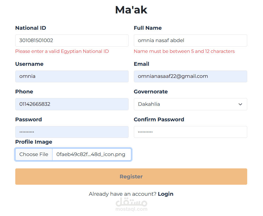Select the Username field containing omnia
Image resolution: width=263 pixels, height=216 pixels.
pos(72,76)
